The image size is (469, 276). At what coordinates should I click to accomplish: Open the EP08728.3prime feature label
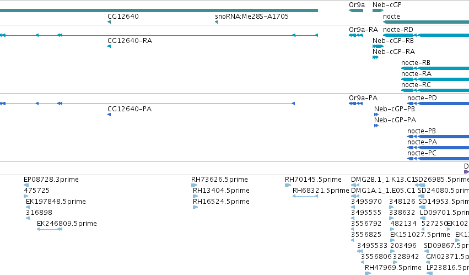pyautogui.click(x=51, y=180)
